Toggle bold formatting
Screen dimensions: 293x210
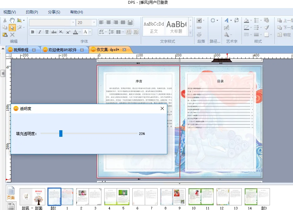pyautogui.click(x=32, y=32)
